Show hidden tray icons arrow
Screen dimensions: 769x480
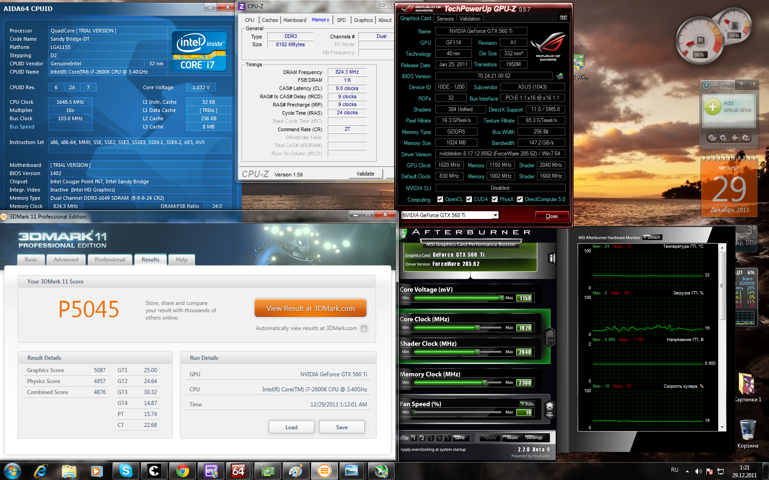point(687,471)
